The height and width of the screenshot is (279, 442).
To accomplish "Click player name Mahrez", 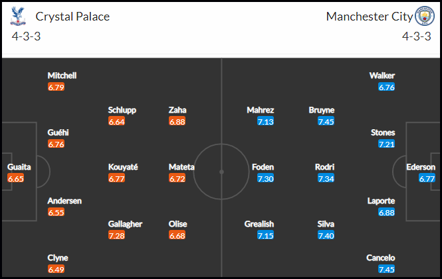I will 260,110.
